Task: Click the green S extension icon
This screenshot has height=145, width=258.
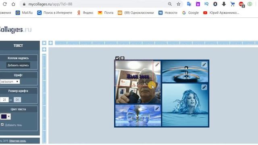Action: pos(250,4)
